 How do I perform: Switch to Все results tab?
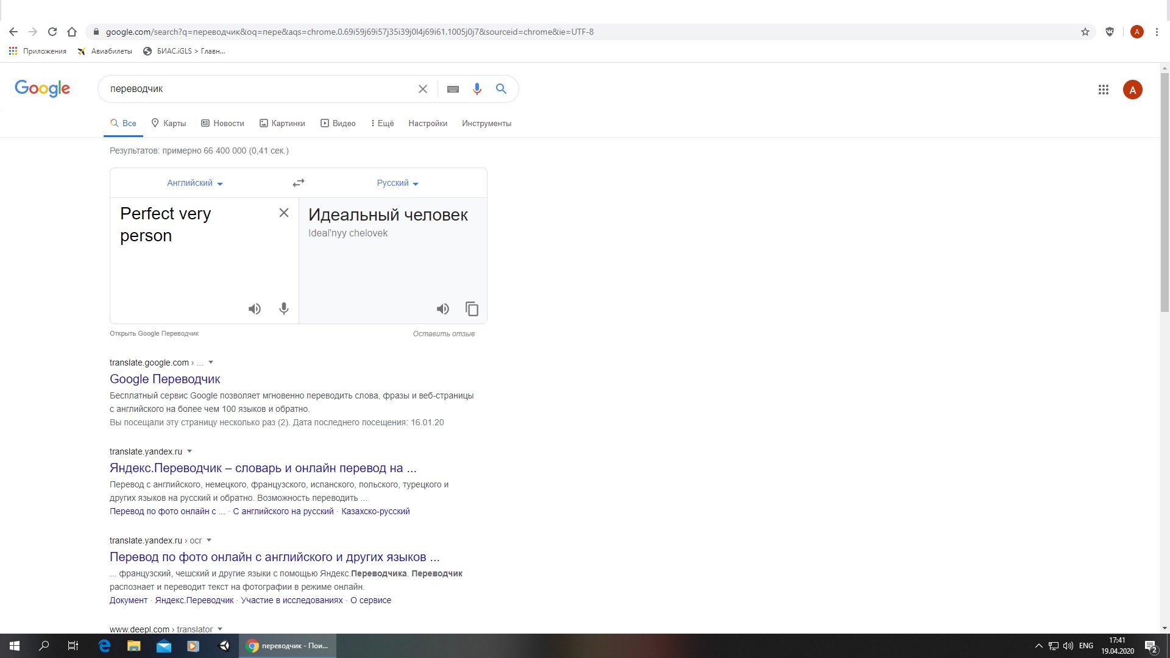pyautogui.click(x=123, y=123)
